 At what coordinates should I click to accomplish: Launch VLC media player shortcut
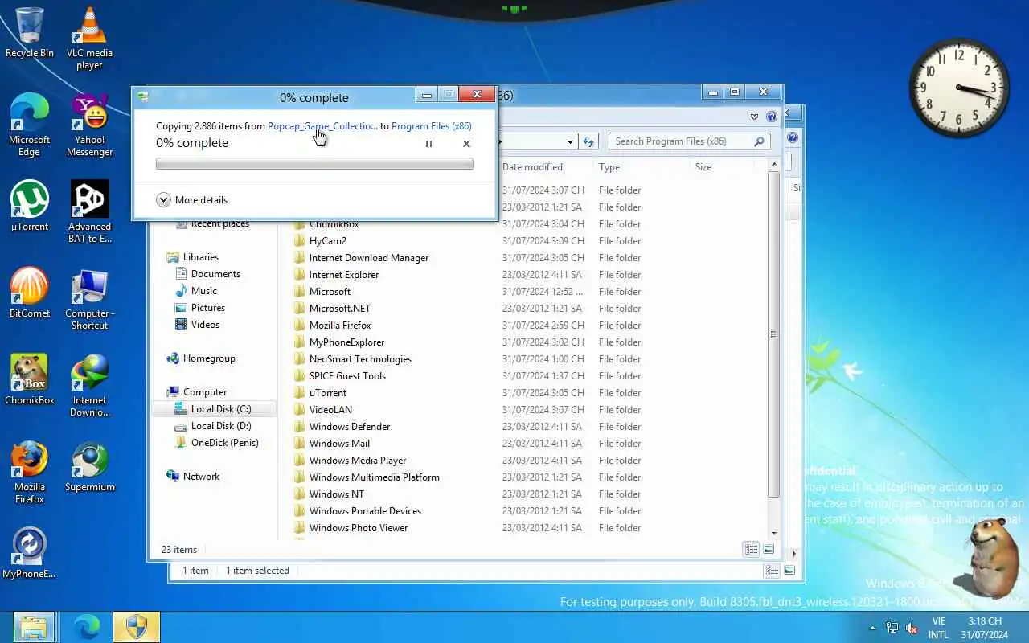point(89,39)
